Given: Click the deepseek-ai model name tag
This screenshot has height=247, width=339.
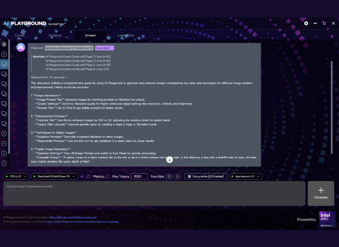Looking at the screenshot, I should click(69, 48).
